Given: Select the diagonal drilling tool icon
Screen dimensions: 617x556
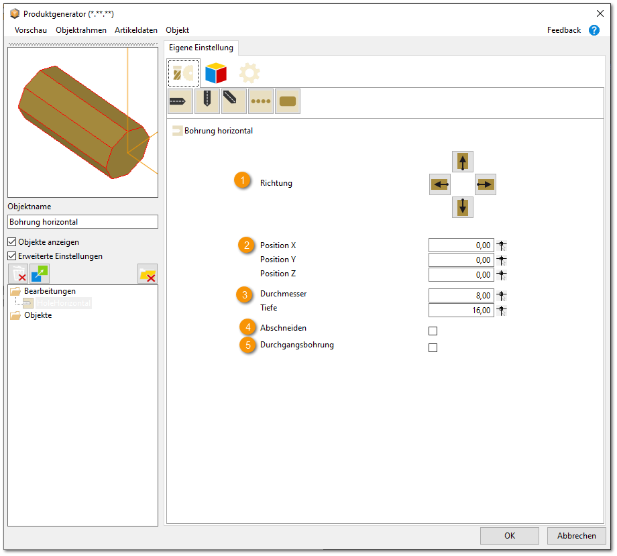Looking at the screenshot, I should [234, 101].
